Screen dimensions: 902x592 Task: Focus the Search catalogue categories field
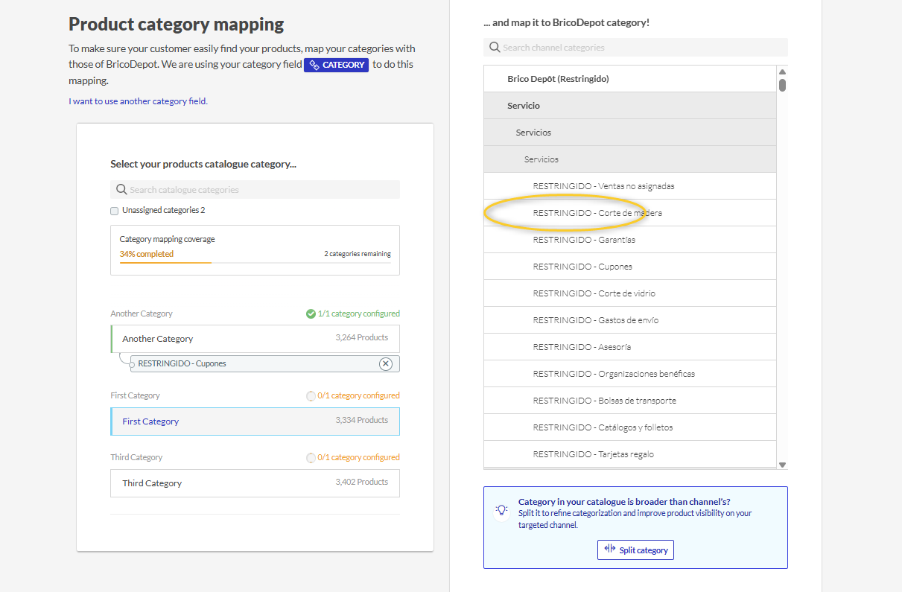pos(261,190)
